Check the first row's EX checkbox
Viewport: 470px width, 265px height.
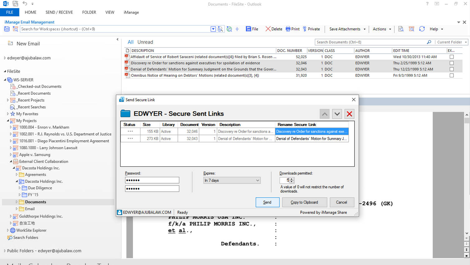tap(452, 57)
